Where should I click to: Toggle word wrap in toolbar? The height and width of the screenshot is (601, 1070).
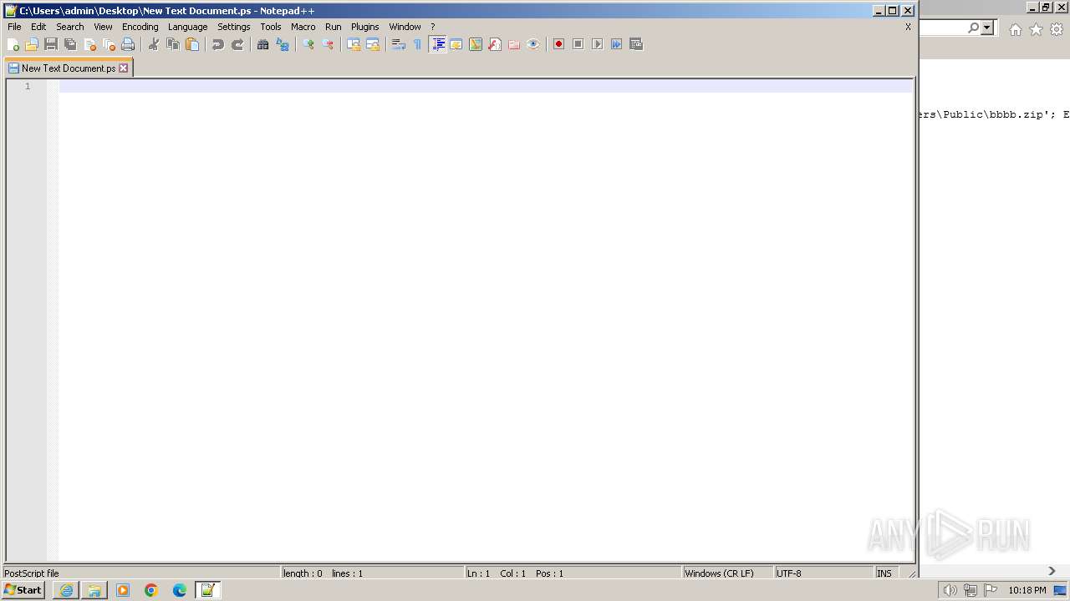[399, 44]
